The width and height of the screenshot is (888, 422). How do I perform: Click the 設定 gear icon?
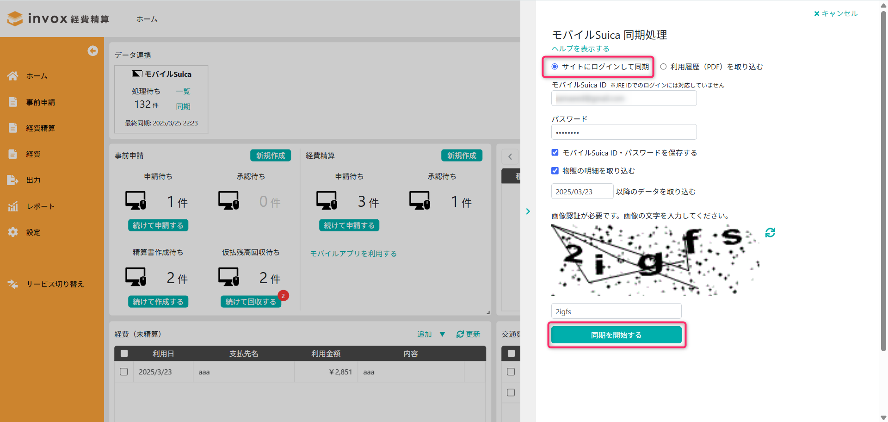tap(13, 232)
